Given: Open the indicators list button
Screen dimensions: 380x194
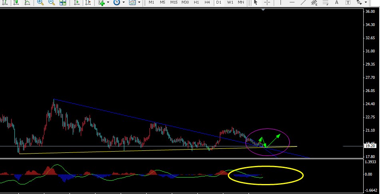Looking at the screenshot, I should tap(102, 2).
